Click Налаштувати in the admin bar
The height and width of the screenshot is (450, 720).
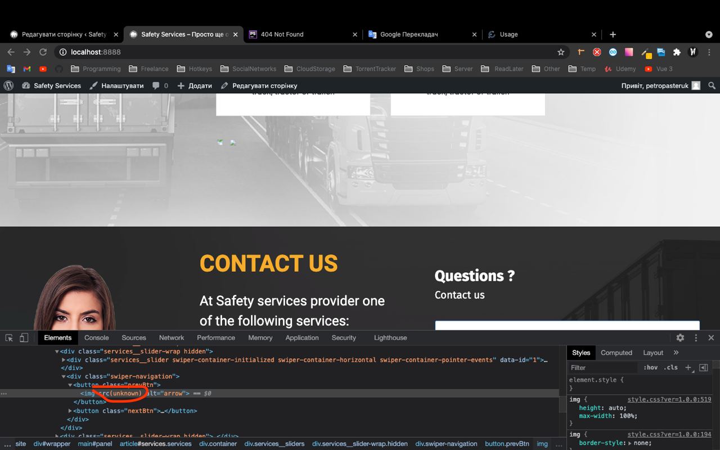(x=116, y=85)
